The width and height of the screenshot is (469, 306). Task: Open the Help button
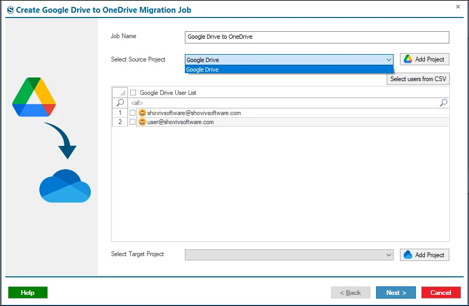[x=28, y=293]
